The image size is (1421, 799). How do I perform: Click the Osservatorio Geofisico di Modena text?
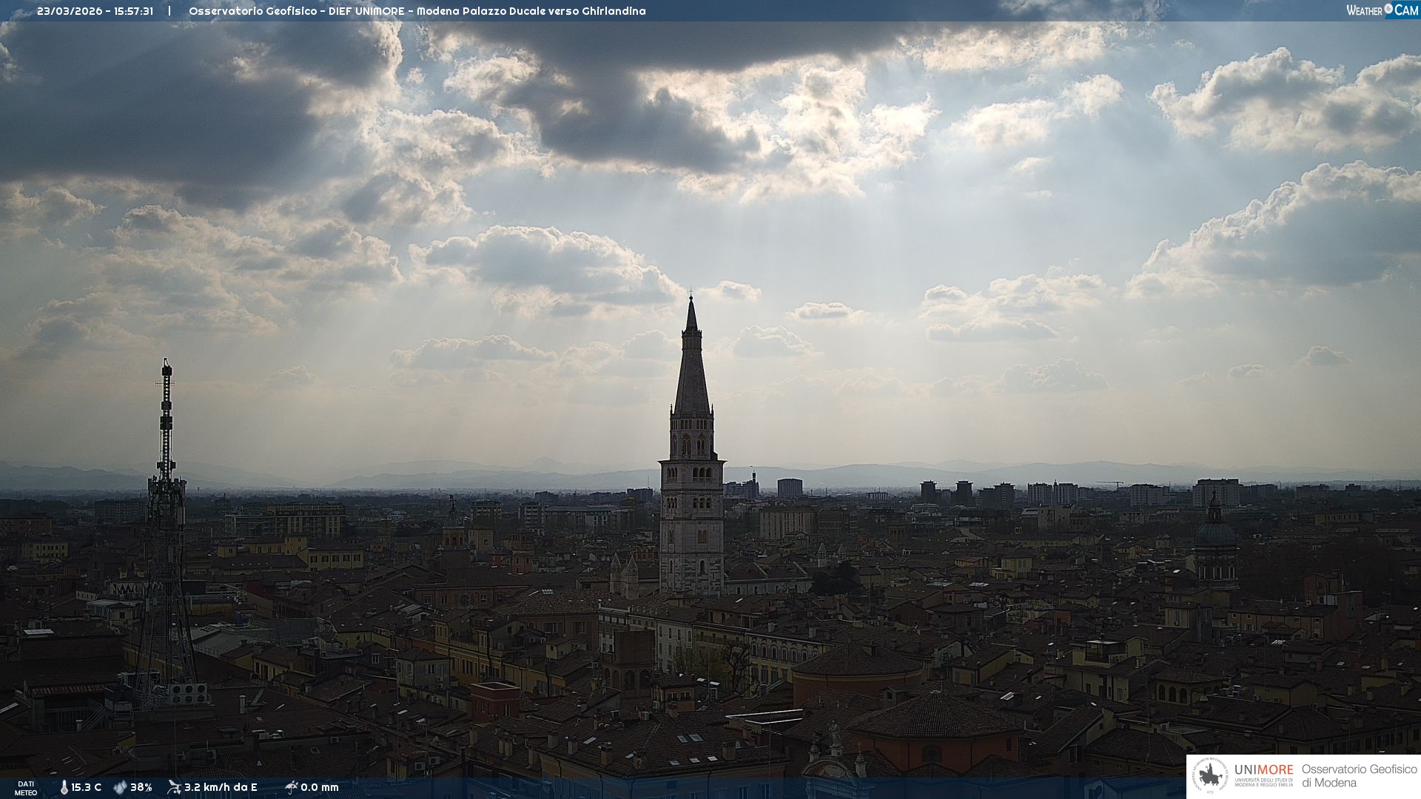point(1359,776)
